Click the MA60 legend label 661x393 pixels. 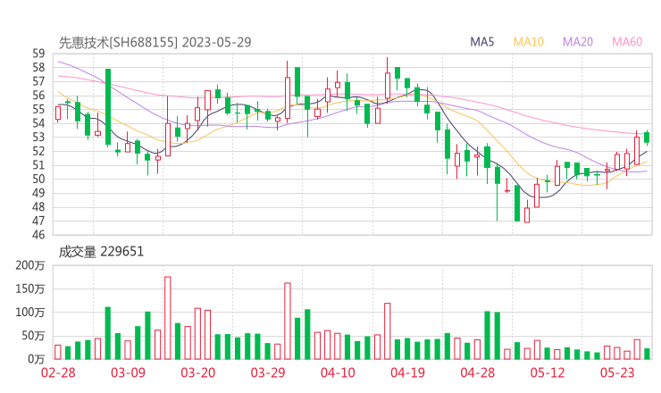click(x=627, y=42)
